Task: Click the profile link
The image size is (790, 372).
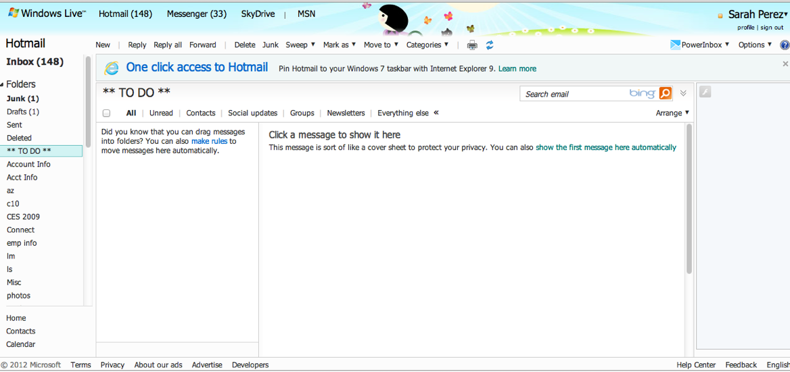Action: tap(745, 28)
